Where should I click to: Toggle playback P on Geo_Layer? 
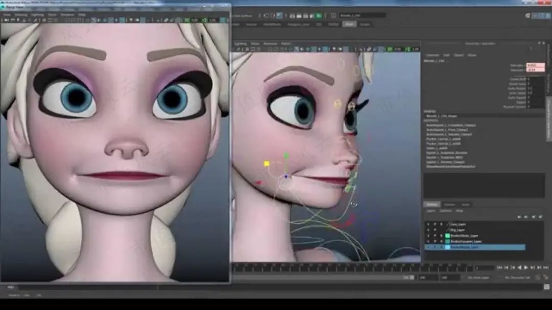click(x=435, y=224)
